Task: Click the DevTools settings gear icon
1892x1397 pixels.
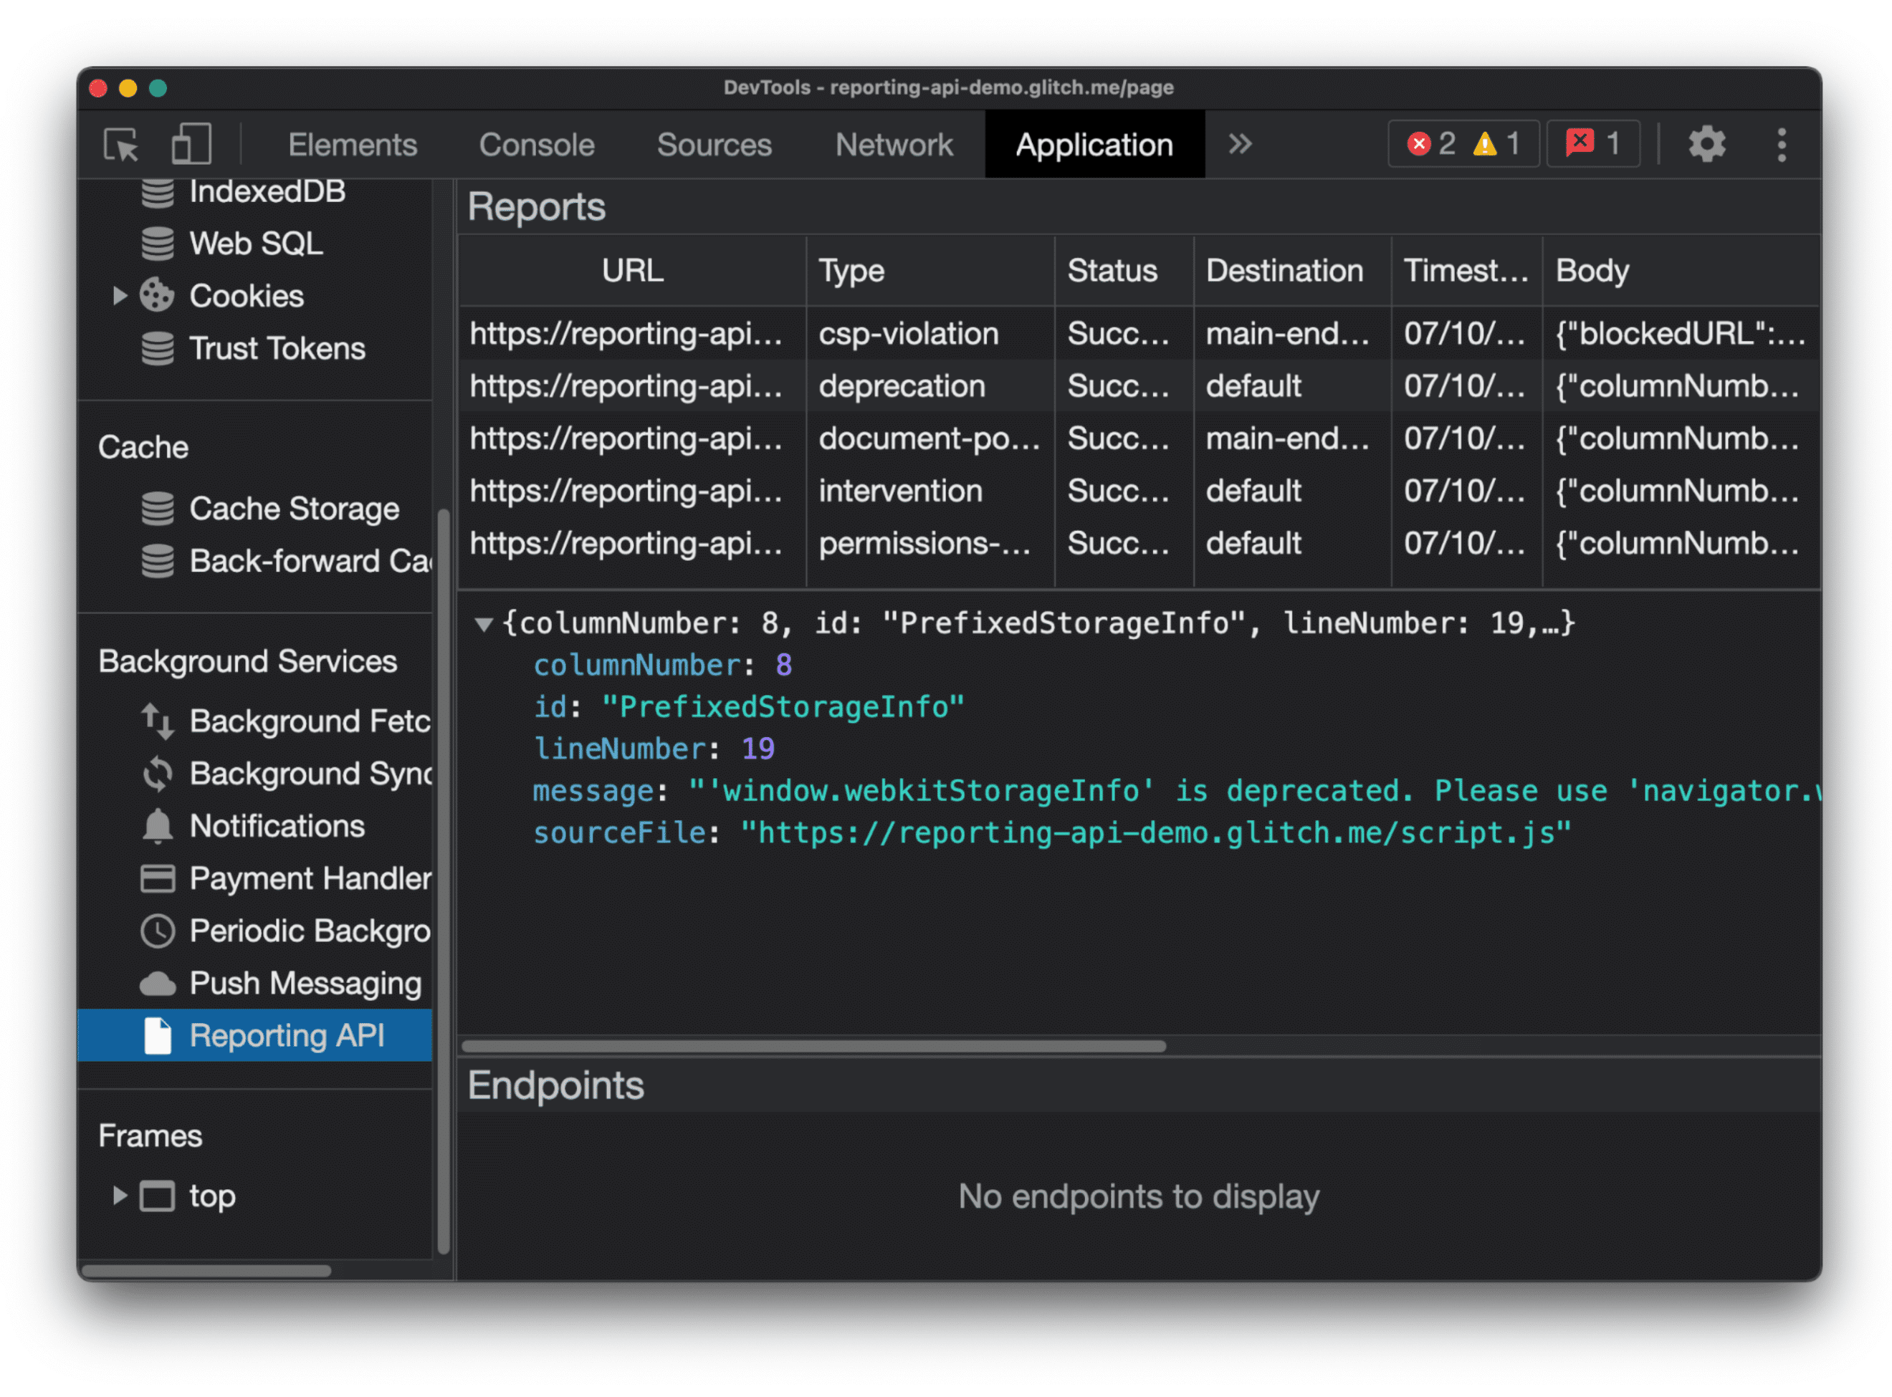Action: [x=1707, y=144]
